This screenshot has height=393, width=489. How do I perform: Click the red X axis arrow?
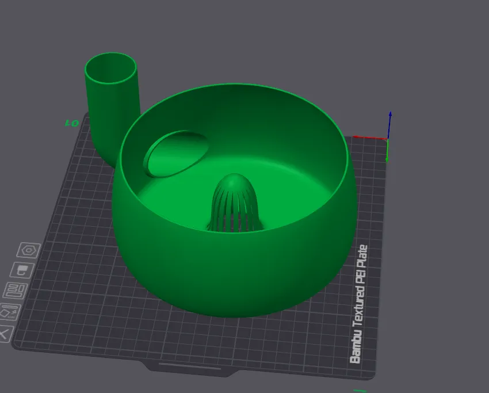(x=369, y=138)
